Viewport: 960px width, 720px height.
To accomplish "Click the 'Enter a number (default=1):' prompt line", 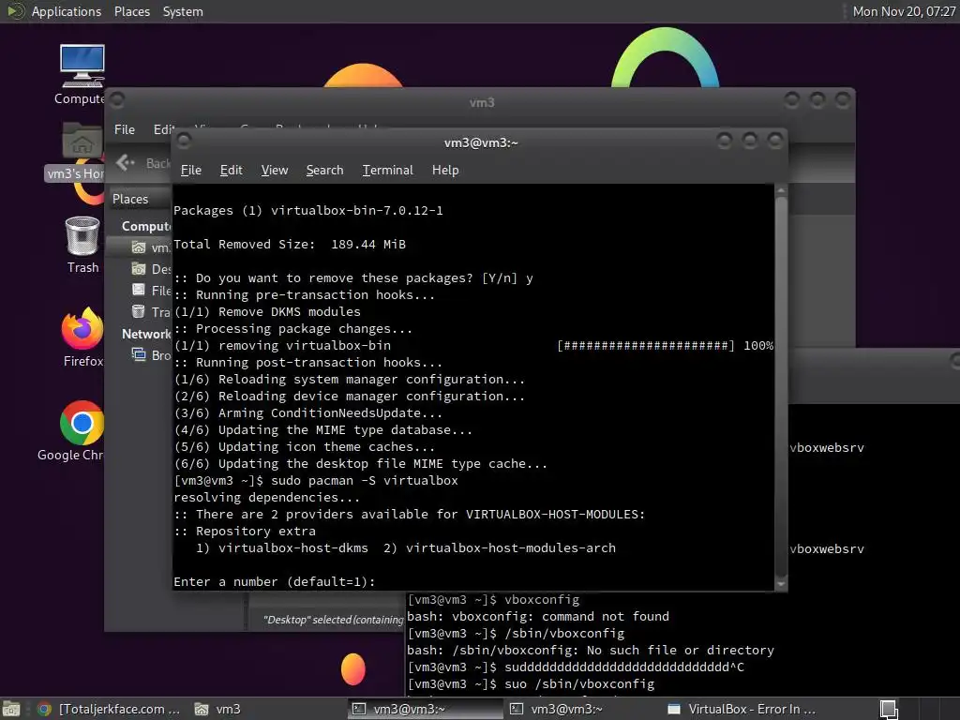I will pos(275,581).
